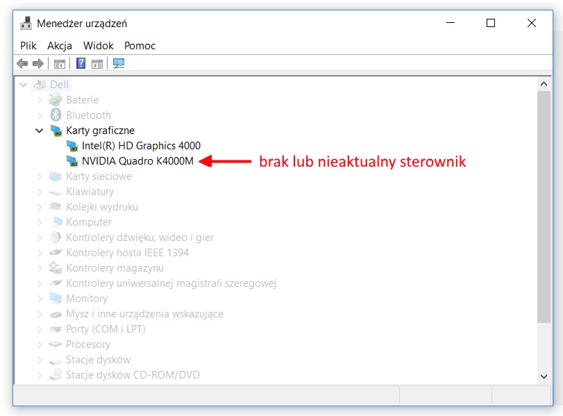Close the Menedżer urządzeń window
Image resolution: width=563 pixels, height=416 pixels.
pyautogui.click(x=531, y=23)
